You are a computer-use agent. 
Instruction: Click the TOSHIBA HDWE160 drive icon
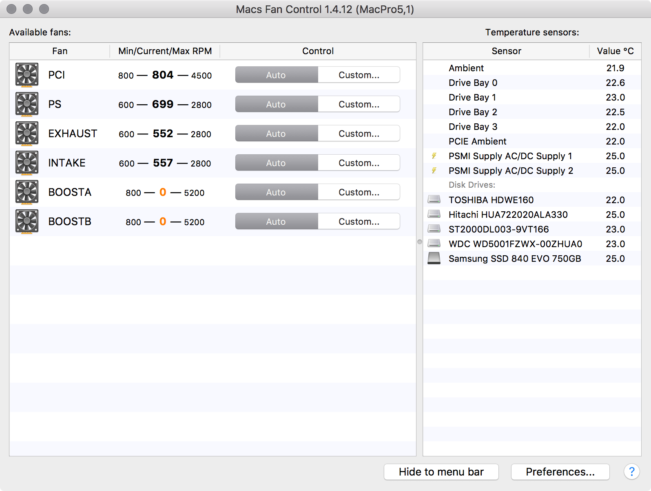coord(434,199)
